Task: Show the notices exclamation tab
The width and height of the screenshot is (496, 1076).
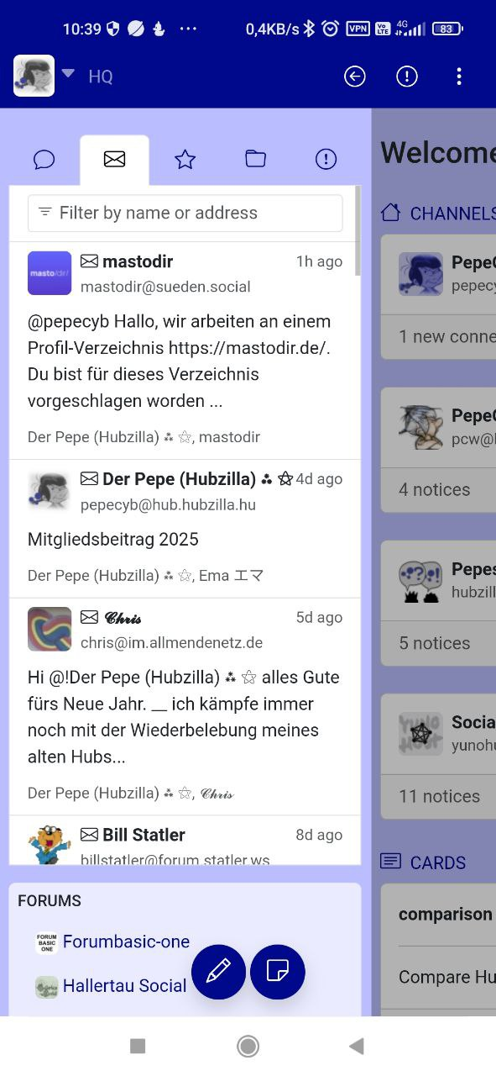Action: click(x=326, y=160)
